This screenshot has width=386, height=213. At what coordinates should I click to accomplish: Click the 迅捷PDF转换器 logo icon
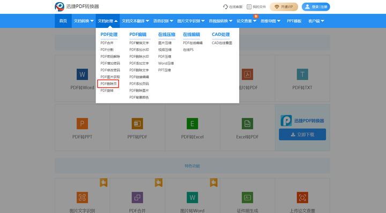(60, 6)
